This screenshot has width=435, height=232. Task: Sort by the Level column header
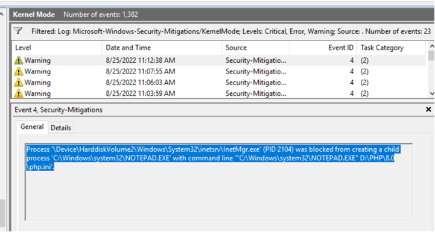(57, 48)
